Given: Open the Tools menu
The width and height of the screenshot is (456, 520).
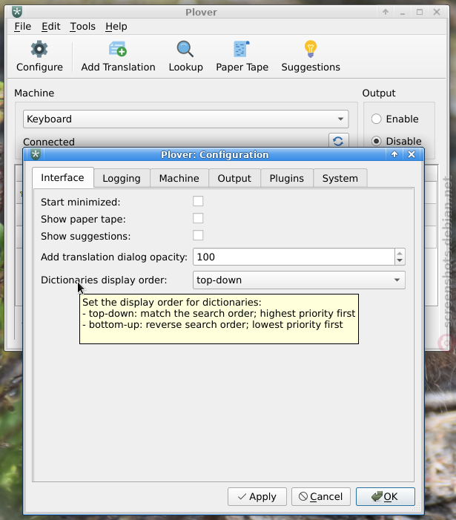Looking at the screenshot, I should [x=82, y=27].
